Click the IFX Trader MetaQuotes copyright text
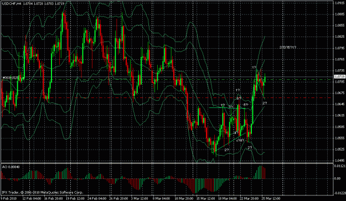 43,193
